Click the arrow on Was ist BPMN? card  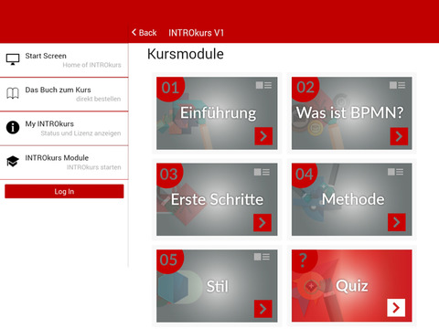coord(399,136)
